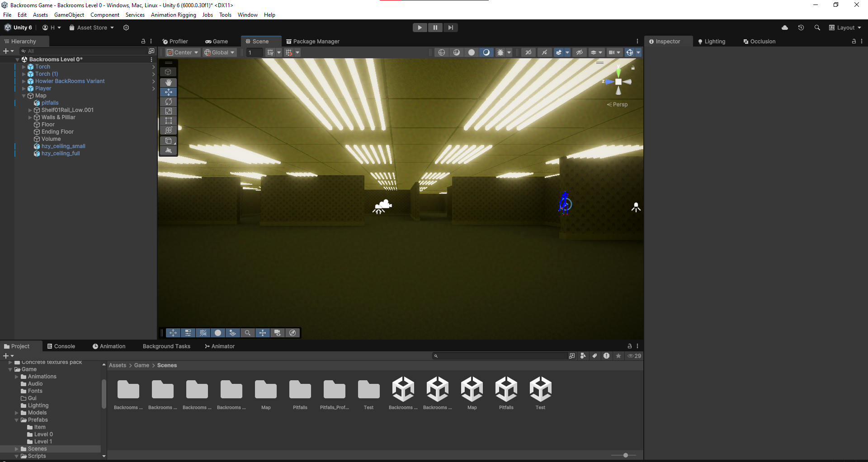Viewport: 868px width, 462px height.
Task: Open the GameObject menu
Action: point(69,15)
